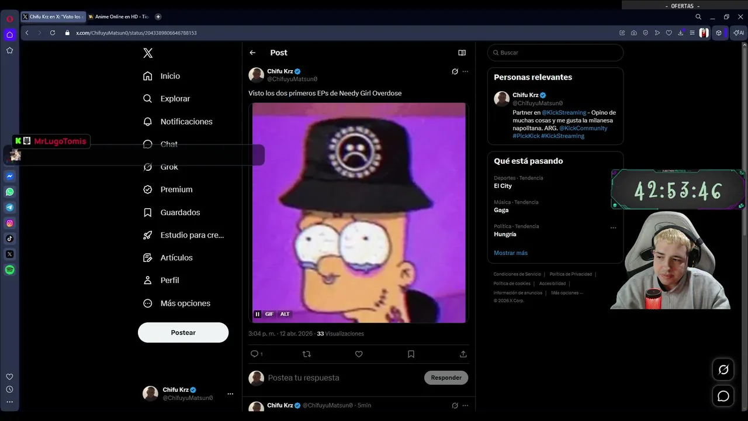This screenshot has height=421, width=748.
Task: Open ALT description badge on GIF
Action: [285, 314]
